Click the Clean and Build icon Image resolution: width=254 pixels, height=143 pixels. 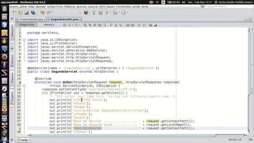coord(100,13)
